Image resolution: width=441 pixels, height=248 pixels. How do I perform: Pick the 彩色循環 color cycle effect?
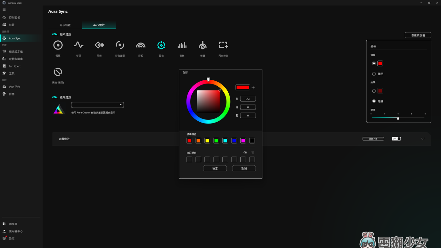coord(120,45)
